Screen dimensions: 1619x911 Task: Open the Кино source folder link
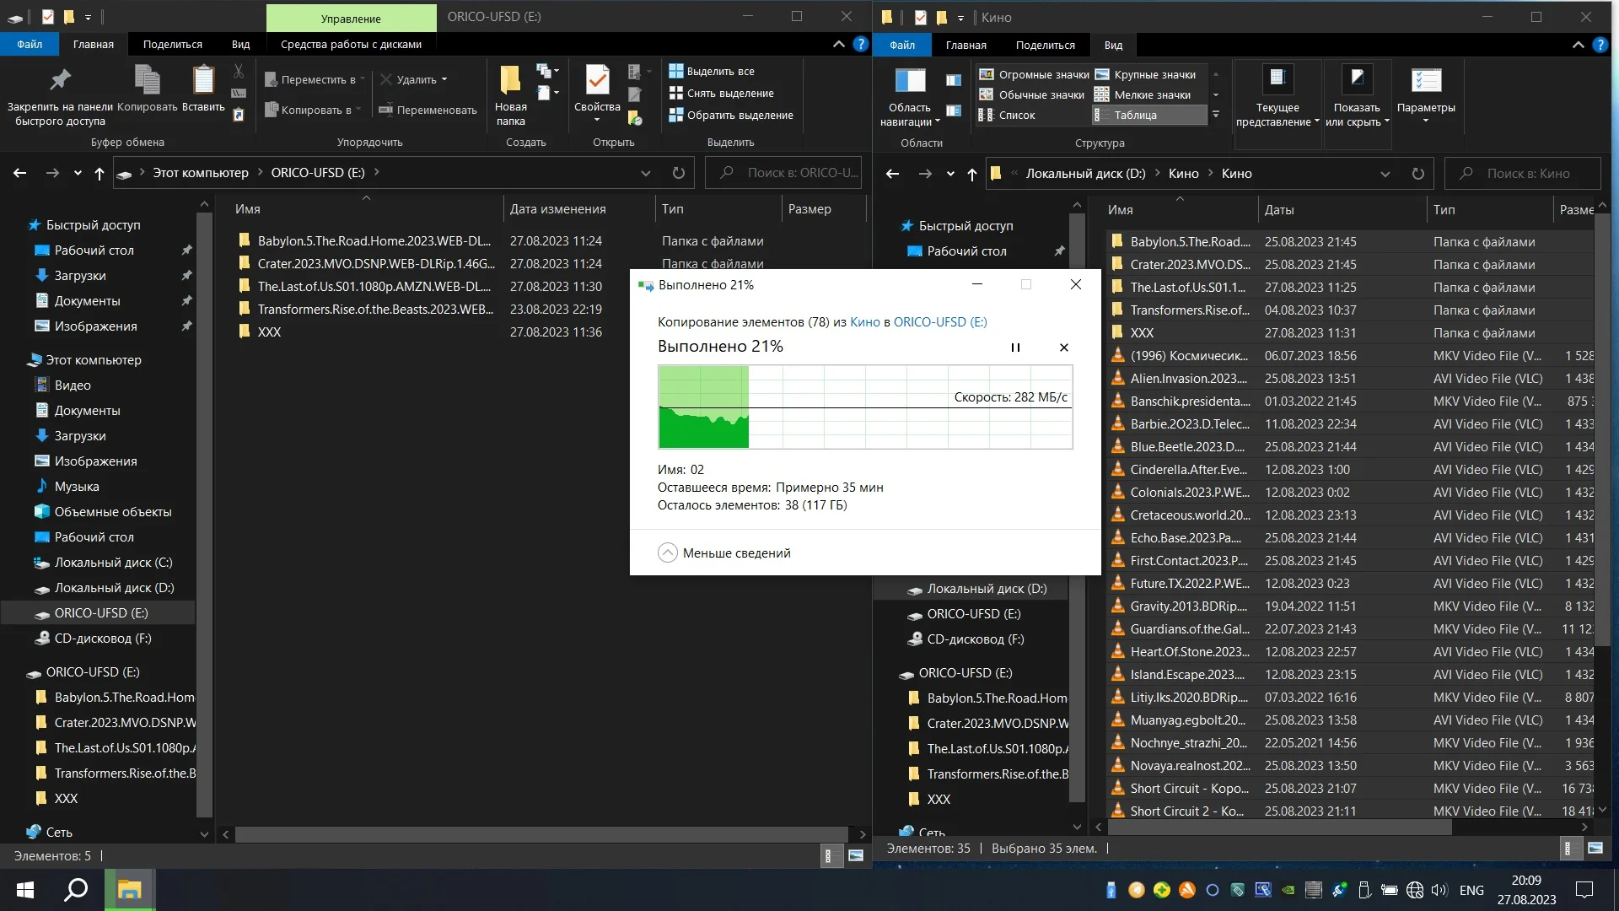point(864,321)
